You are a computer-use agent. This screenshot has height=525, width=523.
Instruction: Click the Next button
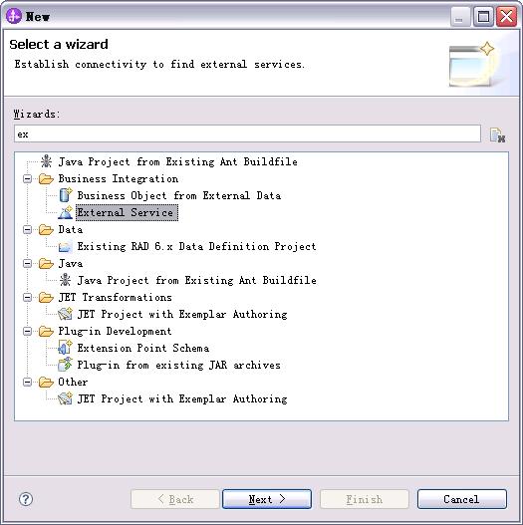pyautogui.click(x=267, y=499)
